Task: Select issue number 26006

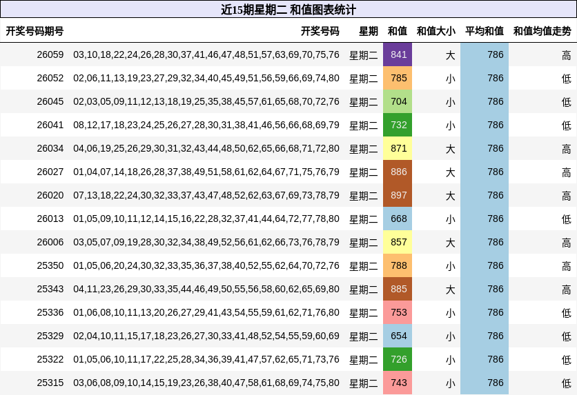Action: coord(50,243)
